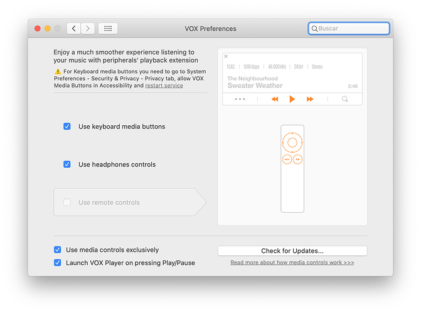
Task: Click the play button in VOX preview
Action: [292, 99]
